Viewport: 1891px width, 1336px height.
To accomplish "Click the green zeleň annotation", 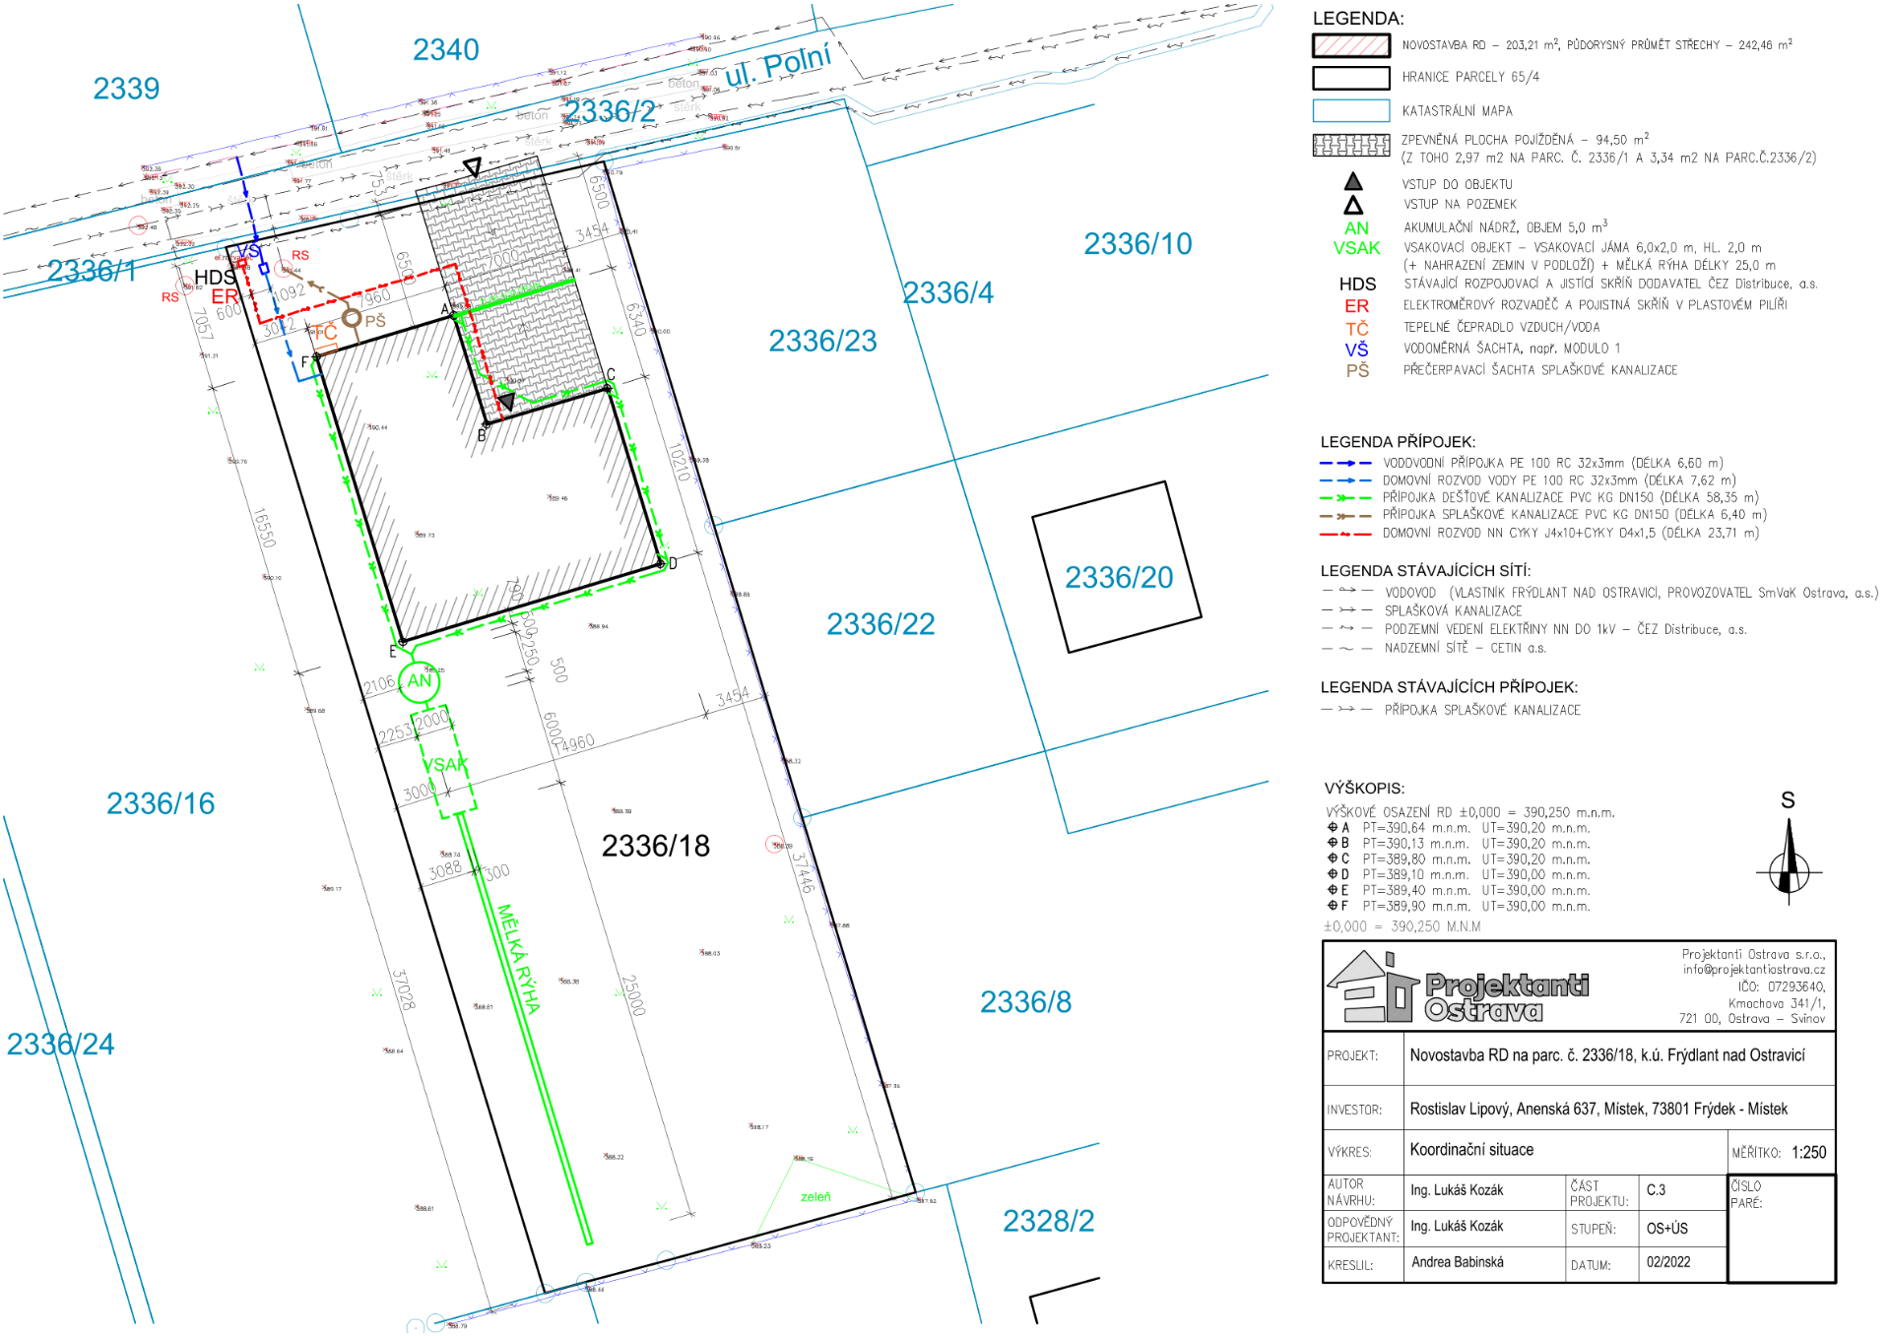I will [815, 1197].
